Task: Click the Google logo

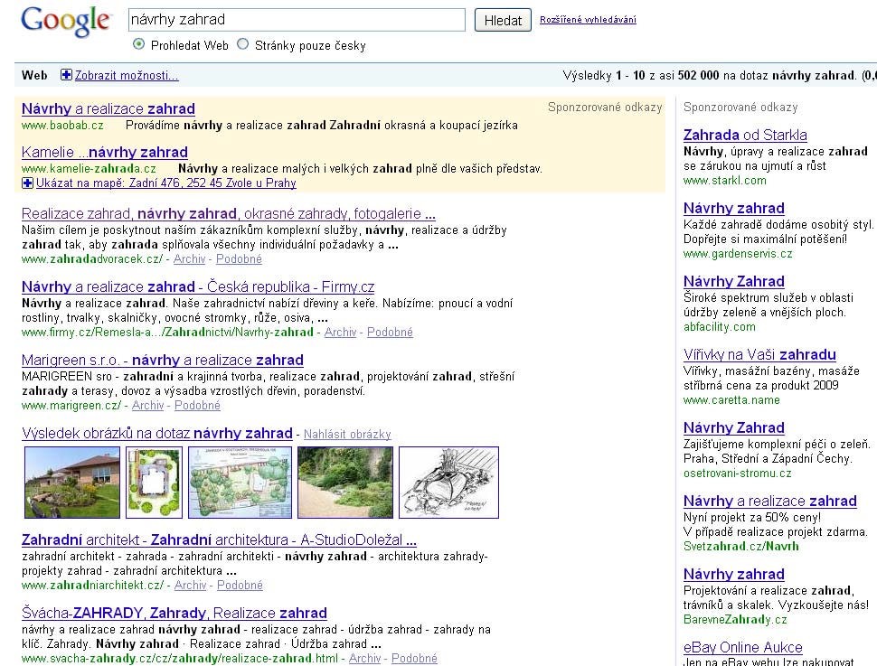Action: click(67, 23)
